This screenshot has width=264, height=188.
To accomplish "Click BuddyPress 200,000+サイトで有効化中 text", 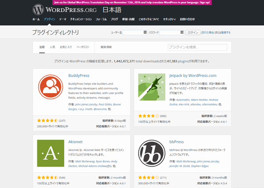I will click(52, 127).
